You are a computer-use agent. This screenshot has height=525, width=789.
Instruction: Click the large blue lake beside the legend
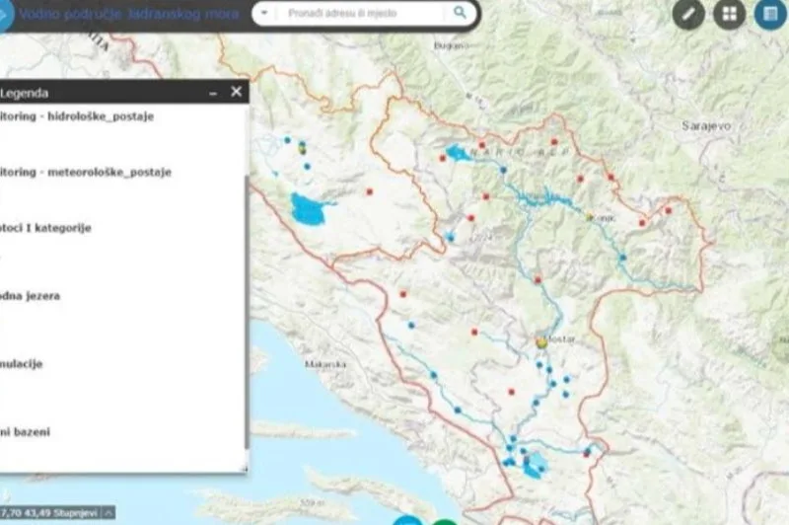312,210
